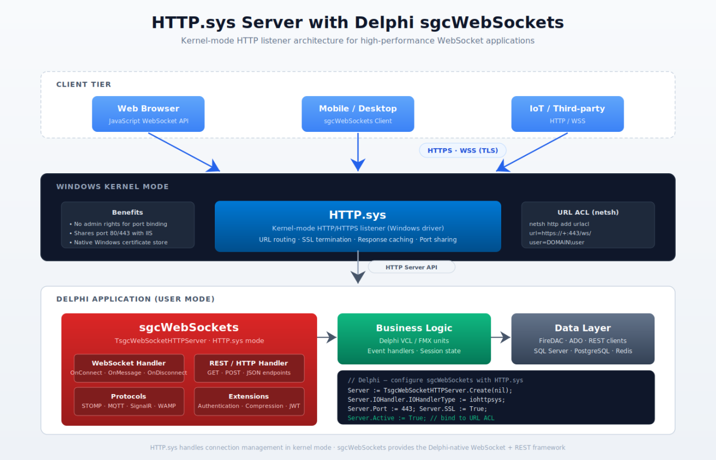This screenshot has width=716, height=460.
Task: Click the WINDOWS KERNEL MODE section heading
Action: tap(112, 187)
